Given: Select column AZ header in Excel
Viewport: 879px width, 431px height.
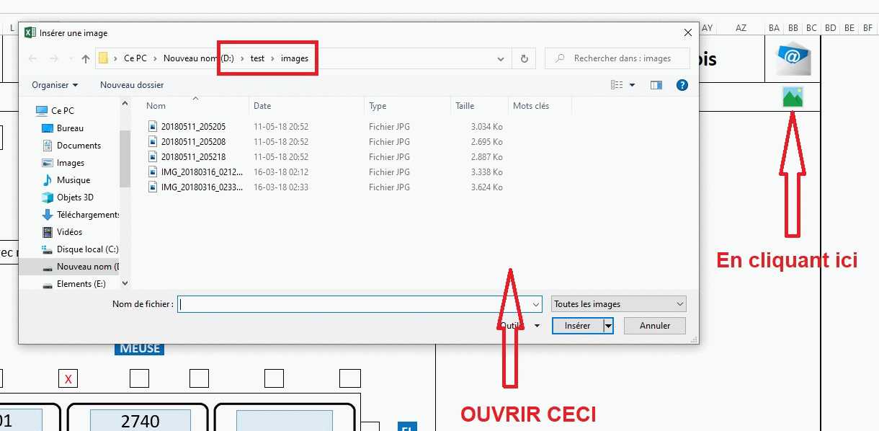Looking at the screenshot, I should 741,27.
